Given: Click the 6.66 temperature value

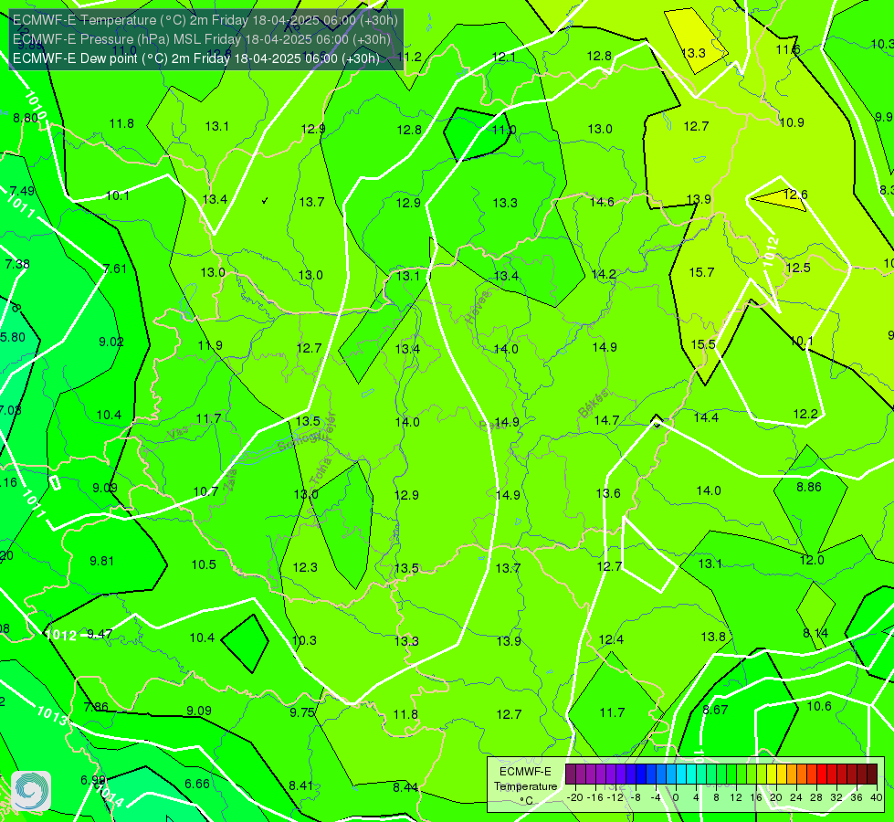Looking at the screenshot, I should [197, 784].
